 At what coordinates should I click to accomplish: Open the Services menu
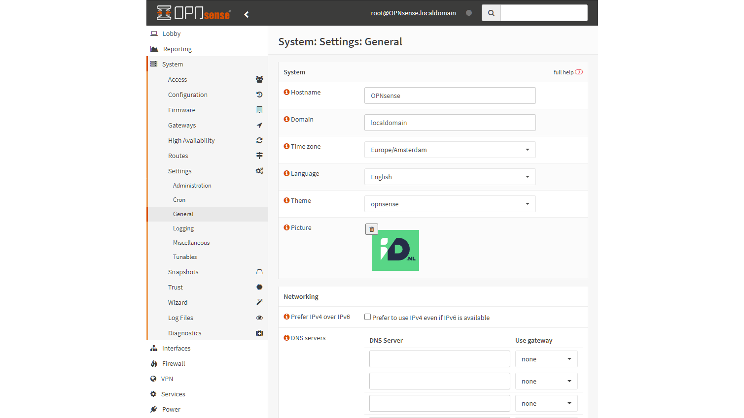click(x=207, y=394)
